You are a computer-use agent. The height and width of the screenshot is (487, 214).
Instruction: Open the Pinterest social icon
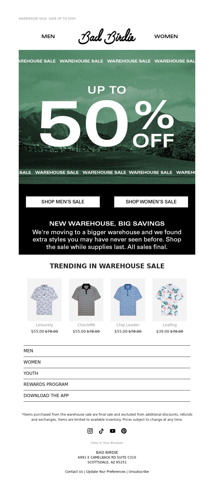(124, 431)
